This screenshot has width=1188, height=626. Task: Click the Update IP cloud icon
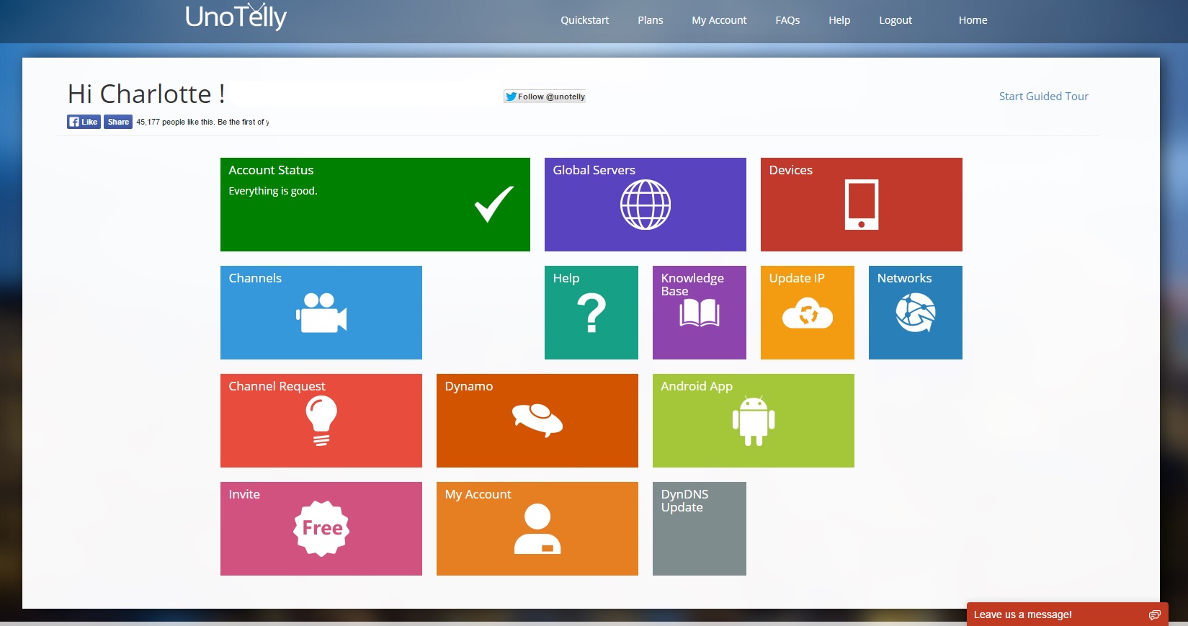coord(807,314)
